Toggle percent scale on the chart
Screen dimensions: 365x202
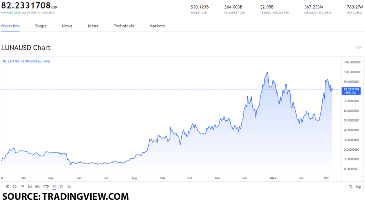[x=351, y=186]
